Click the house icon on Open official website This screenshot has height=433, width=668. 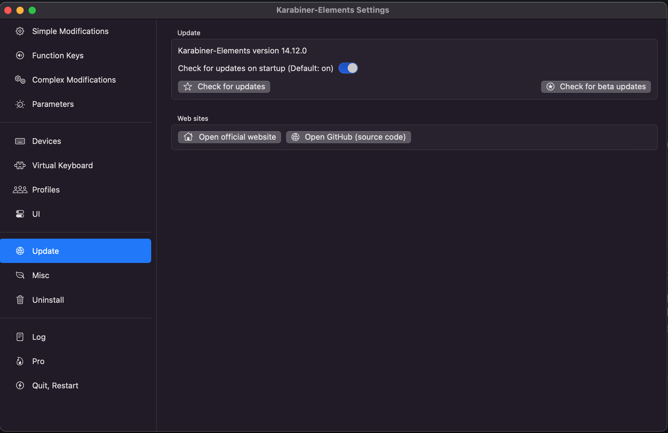(x=188, y=137)
